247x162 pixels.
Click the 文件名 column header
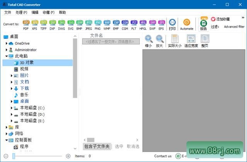[x=96, y=35]
